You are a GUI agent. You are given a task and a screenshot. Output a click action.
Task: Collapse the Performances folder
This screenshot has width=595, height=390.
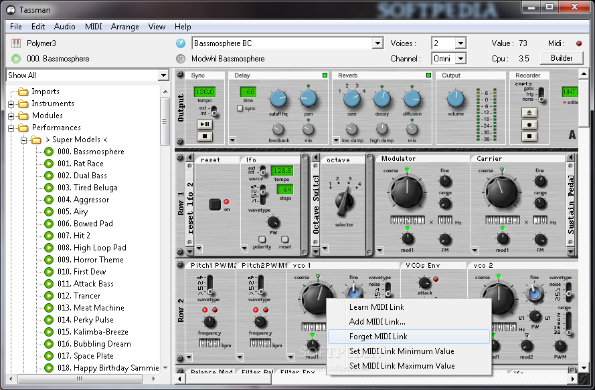11,128
